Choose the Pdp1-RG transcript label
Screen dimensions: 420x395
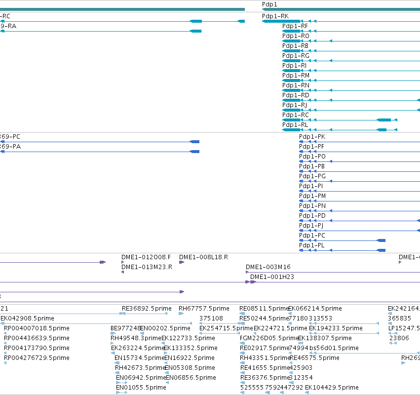[x=296, y=56]
